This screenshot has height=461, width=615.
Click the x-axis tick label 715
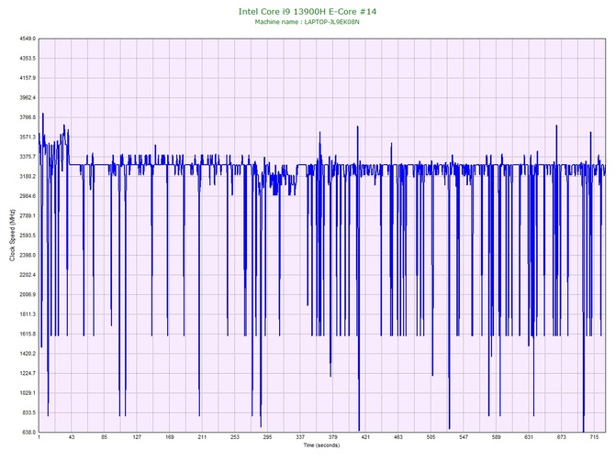(x=594, y=437)
